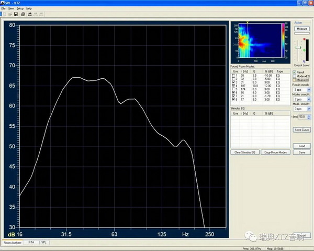Open the Help menu

(x=29, y=8)
